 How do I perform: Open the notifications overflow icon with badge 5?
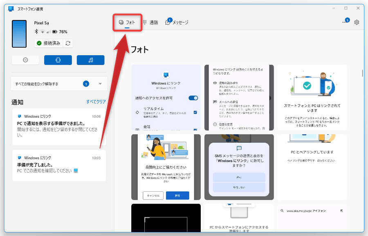click(x=346, y=22)
